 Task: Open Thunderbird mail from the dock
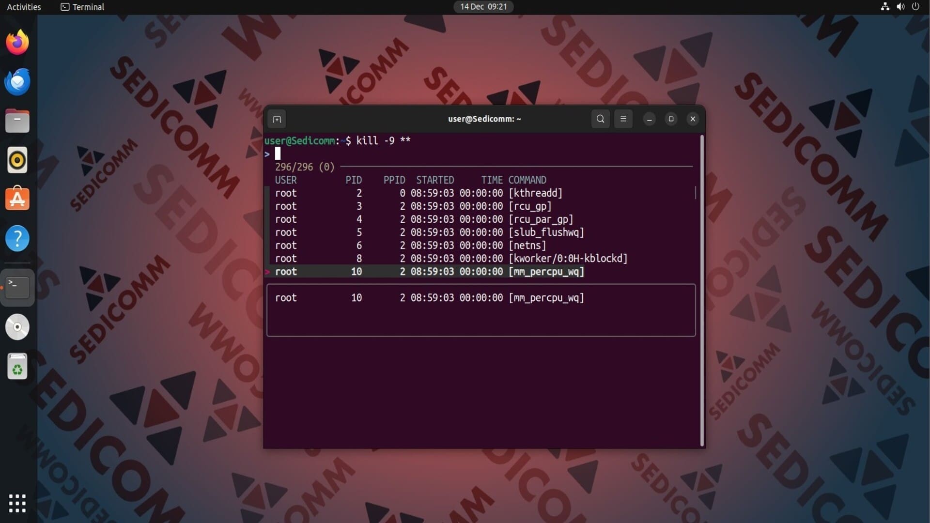[x=17, y=82]
